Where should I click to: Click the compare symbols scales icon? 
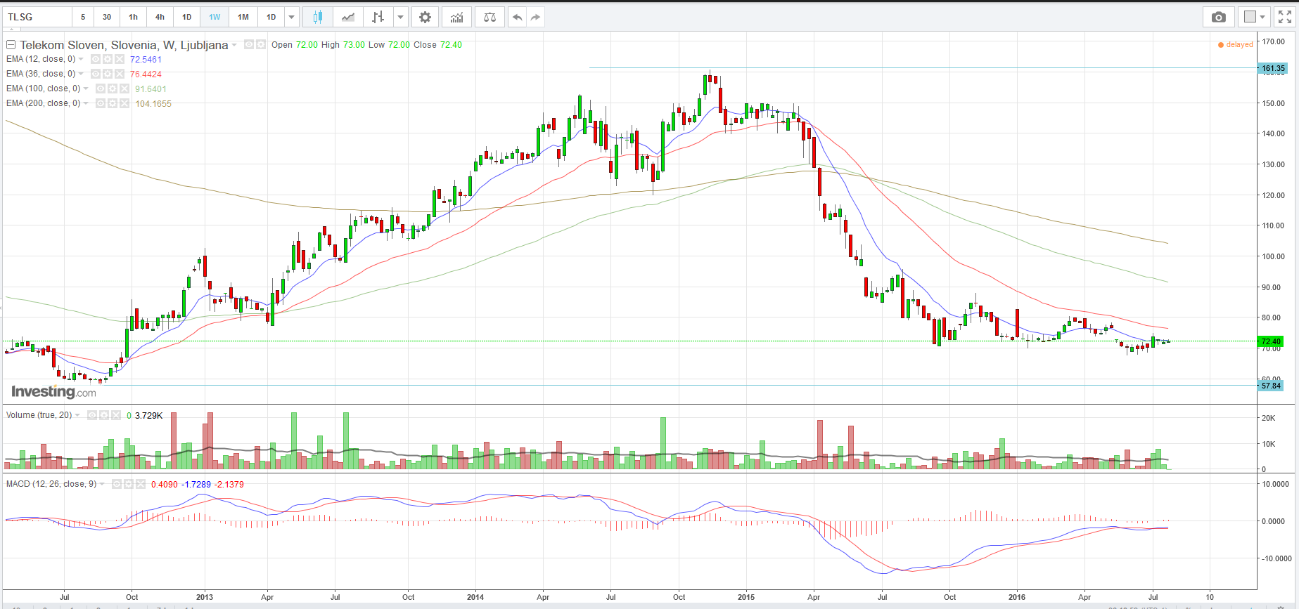pos(490,17)
